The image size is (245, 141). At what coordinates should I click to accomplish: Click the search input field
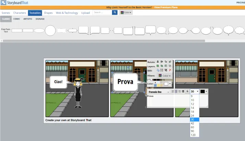pos(102,13)
